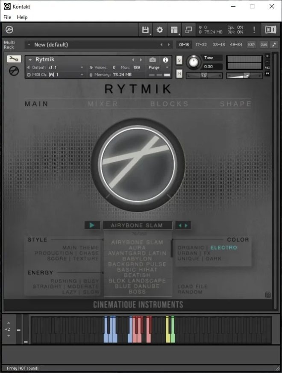This screenshot has height=373, width=282.
Task: Minimize instrument header with minus button
Action: pyautogui.click(x=267, y=62)
